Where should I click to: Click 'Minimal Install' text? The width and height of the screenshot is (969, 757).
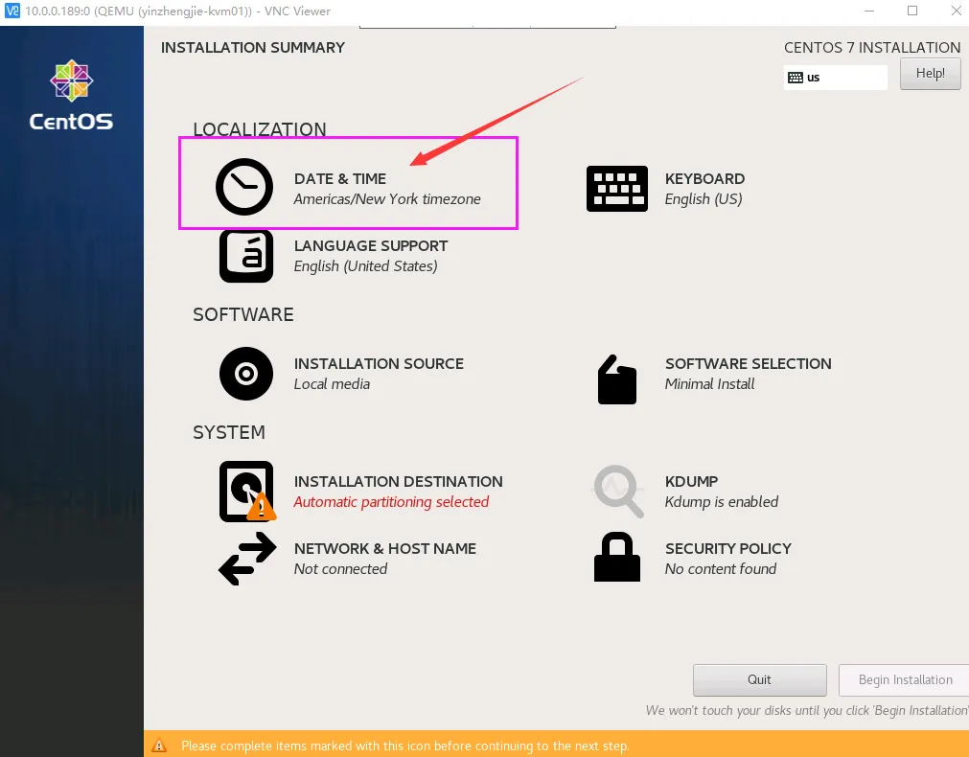(709, 383)
